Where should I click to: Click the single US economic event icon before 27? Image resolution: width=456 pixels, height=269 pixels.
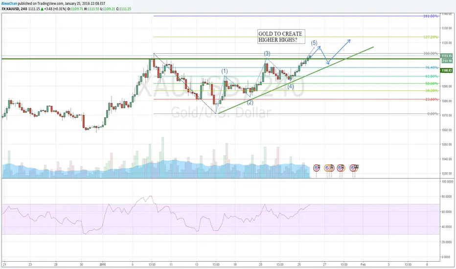(317, 168)
